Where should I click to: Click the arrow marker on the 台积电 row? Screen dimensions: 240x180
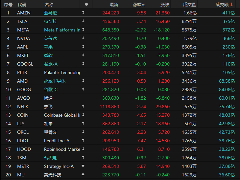click(x=83, y=158)
